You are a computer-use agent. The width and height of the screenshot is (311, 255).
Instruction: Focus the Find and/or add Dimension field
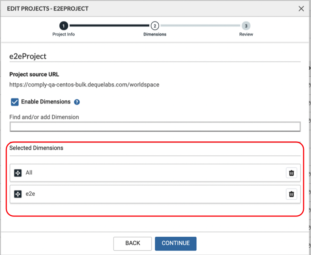(x=155, y=127)
